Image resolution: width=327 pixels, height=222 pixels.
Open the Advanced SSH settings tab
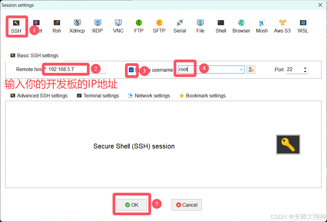click(x=39, y=96)
